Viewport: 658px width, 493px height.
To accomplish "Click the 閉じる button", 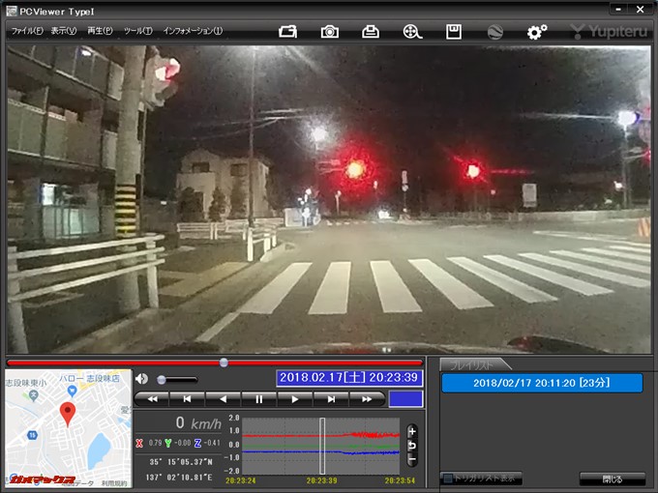I will (x=612, y=478).
